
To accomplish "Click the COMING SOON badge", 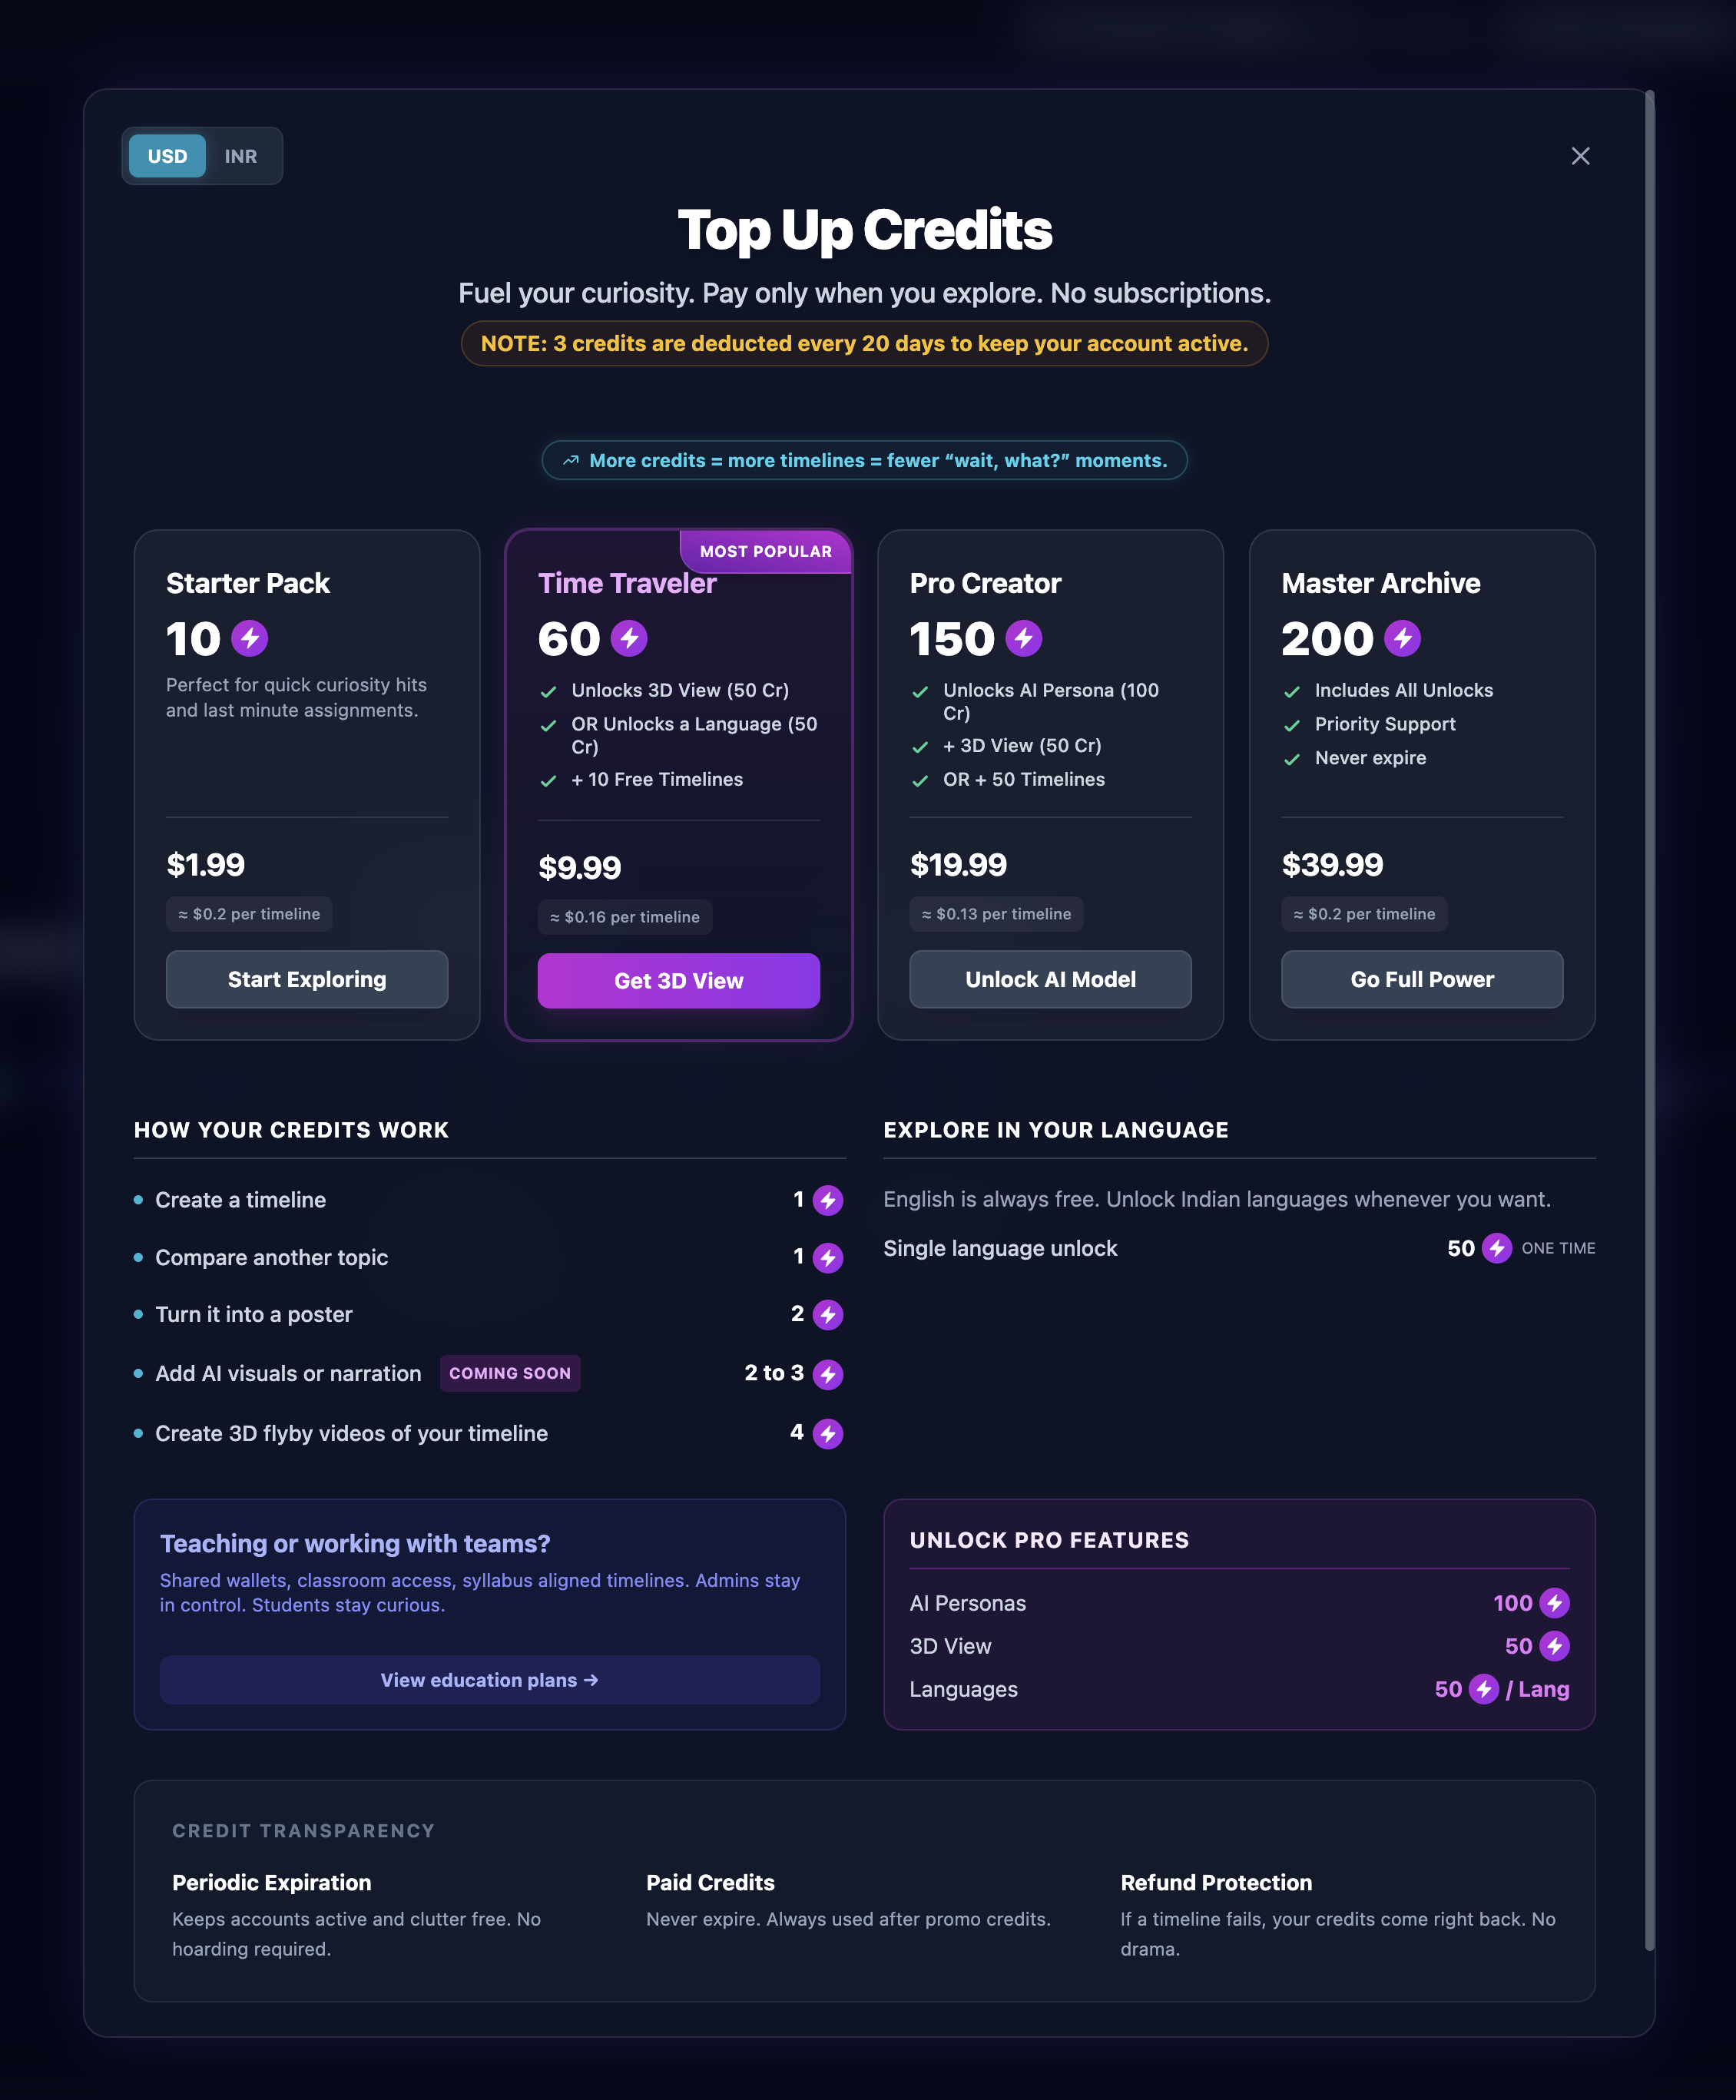I will pos(509,1373).
